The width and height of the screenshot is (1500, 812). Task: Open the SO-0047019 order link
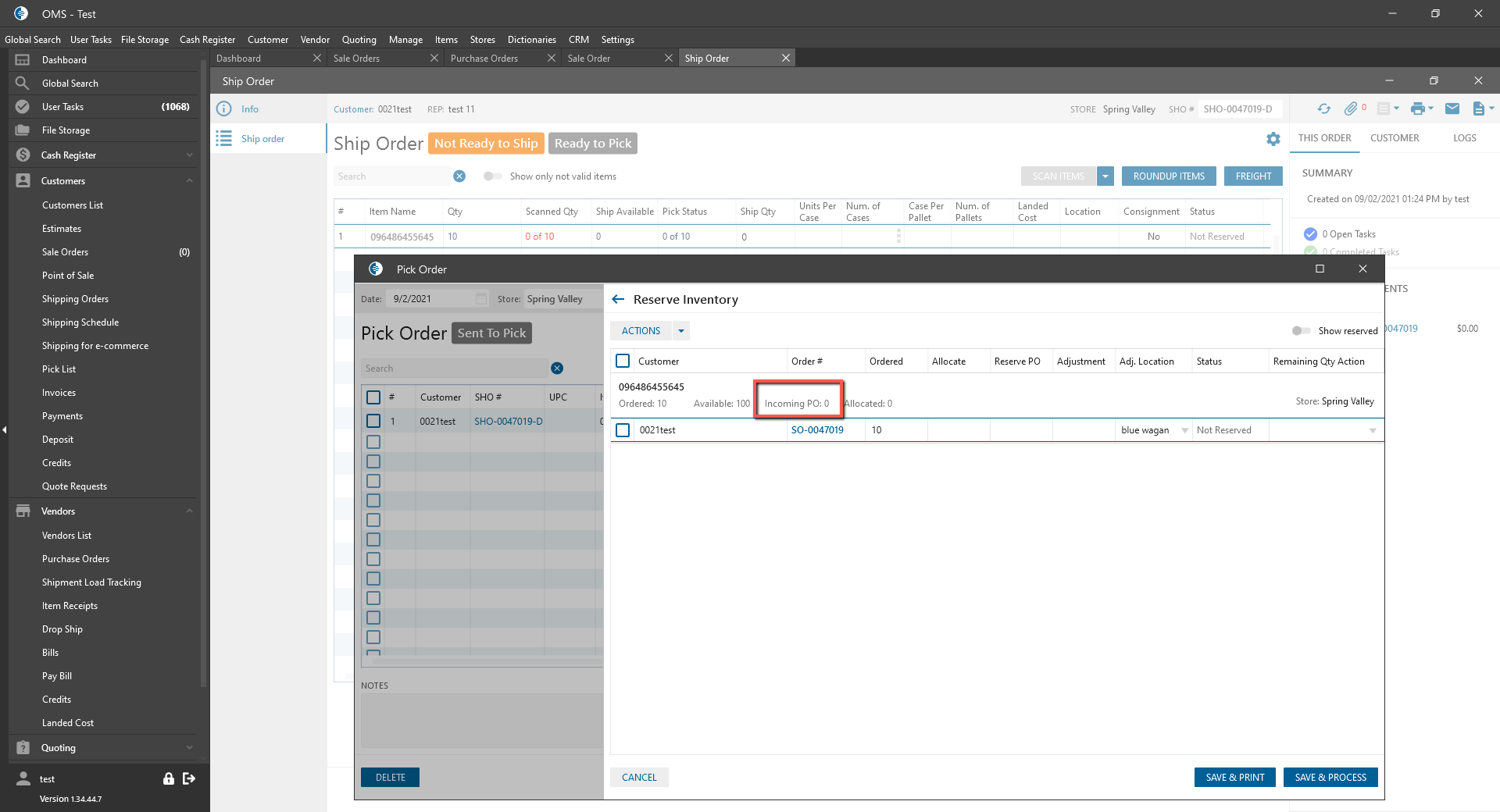(x=817, y=430)
